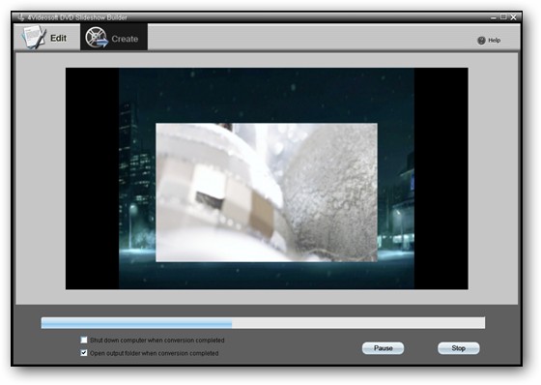Close the DVD Slideshow Builder window
This screenshot has height=385, width=541.
tap(513, 17)
